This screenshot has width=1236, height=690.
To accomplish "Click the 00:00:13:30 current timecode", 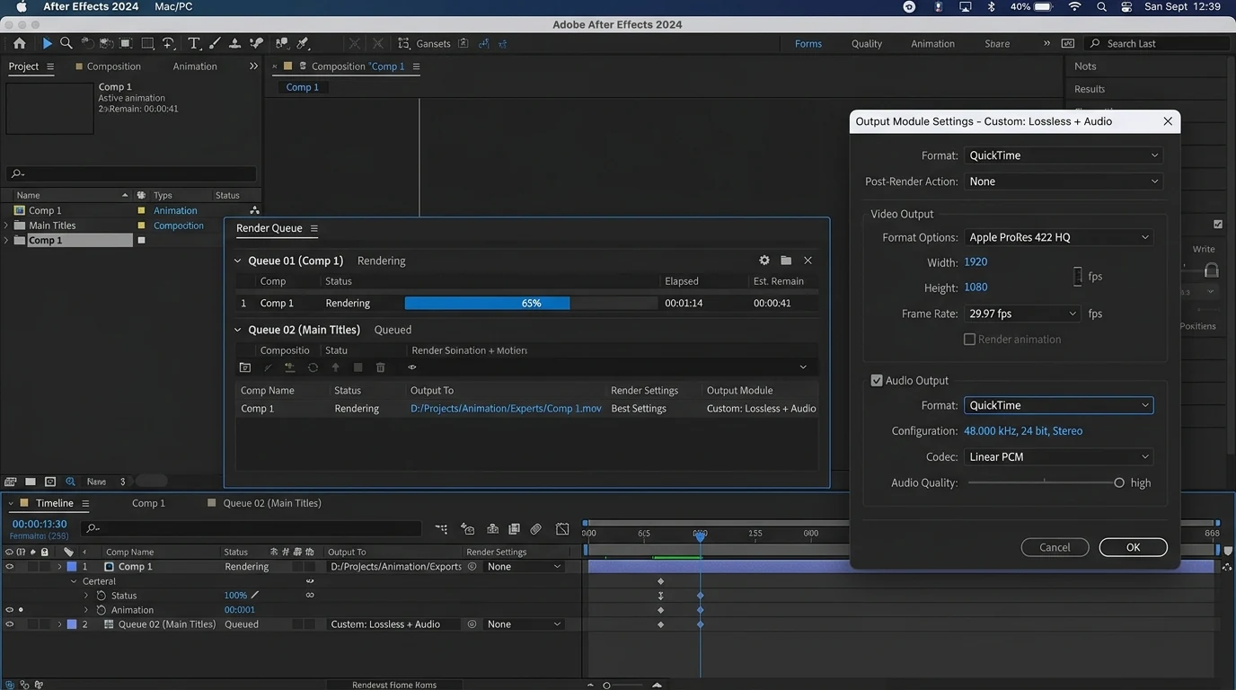I will click(x=40, y=524).
